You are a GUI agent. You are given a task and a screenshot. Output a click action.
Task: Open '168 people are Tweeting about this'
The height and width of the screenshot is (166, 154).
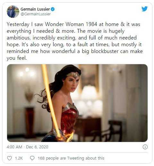[71, 158]
